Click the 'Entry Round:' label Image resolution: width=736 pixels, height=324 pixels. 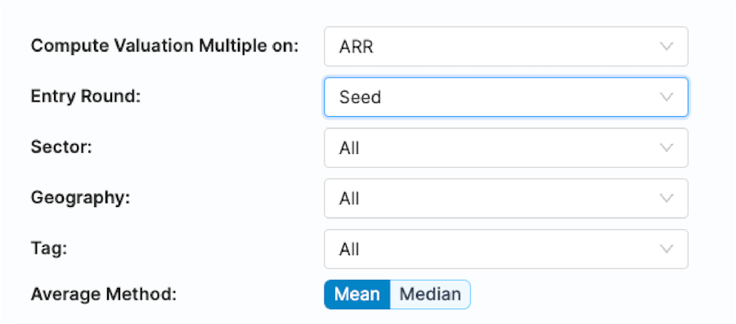pos(86,97)
